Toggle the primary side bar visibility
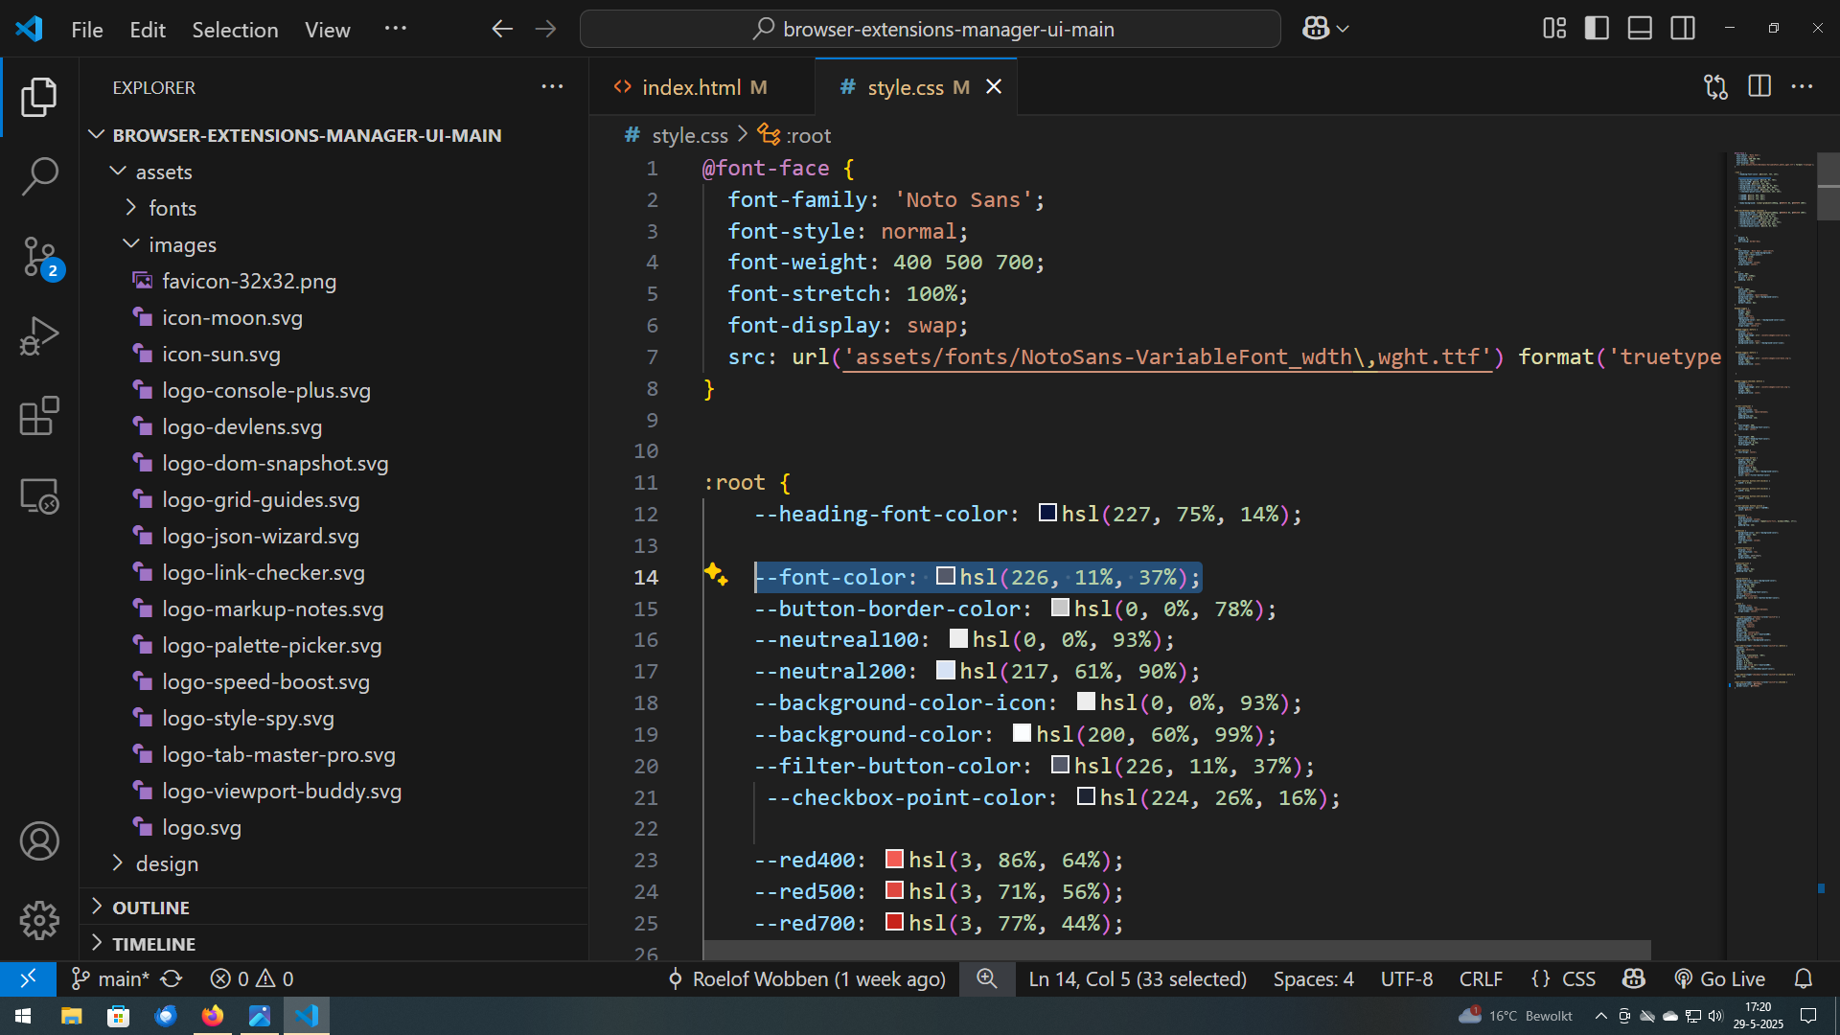The width and height of the screenshot is (1840, 1035). pos(1597,29)
